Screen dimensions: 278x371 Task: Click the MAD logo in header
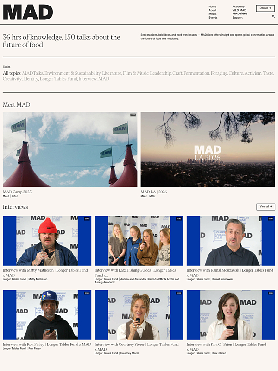28,12
